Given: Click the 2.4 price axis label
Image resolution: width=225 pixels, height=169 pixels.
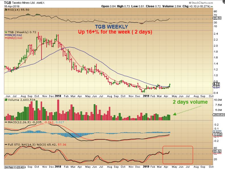Looking at the screenshot, I should (x=216, y=34).
